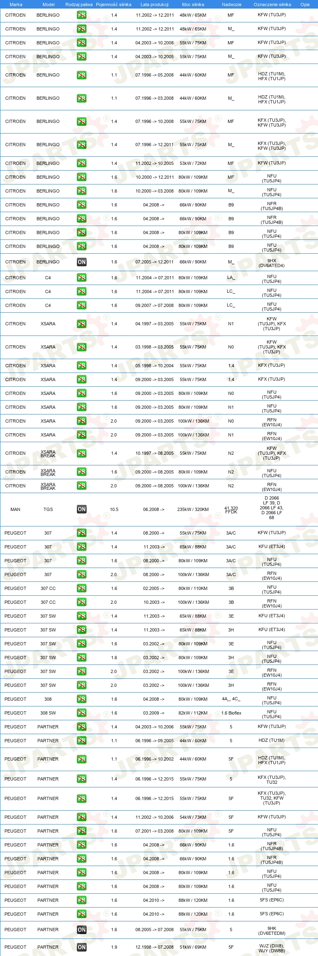Image resolution: width=318 pixels, height=956 pixels.
Task: Select the 10.2003 -> production years cell
Action: (154, 602)
